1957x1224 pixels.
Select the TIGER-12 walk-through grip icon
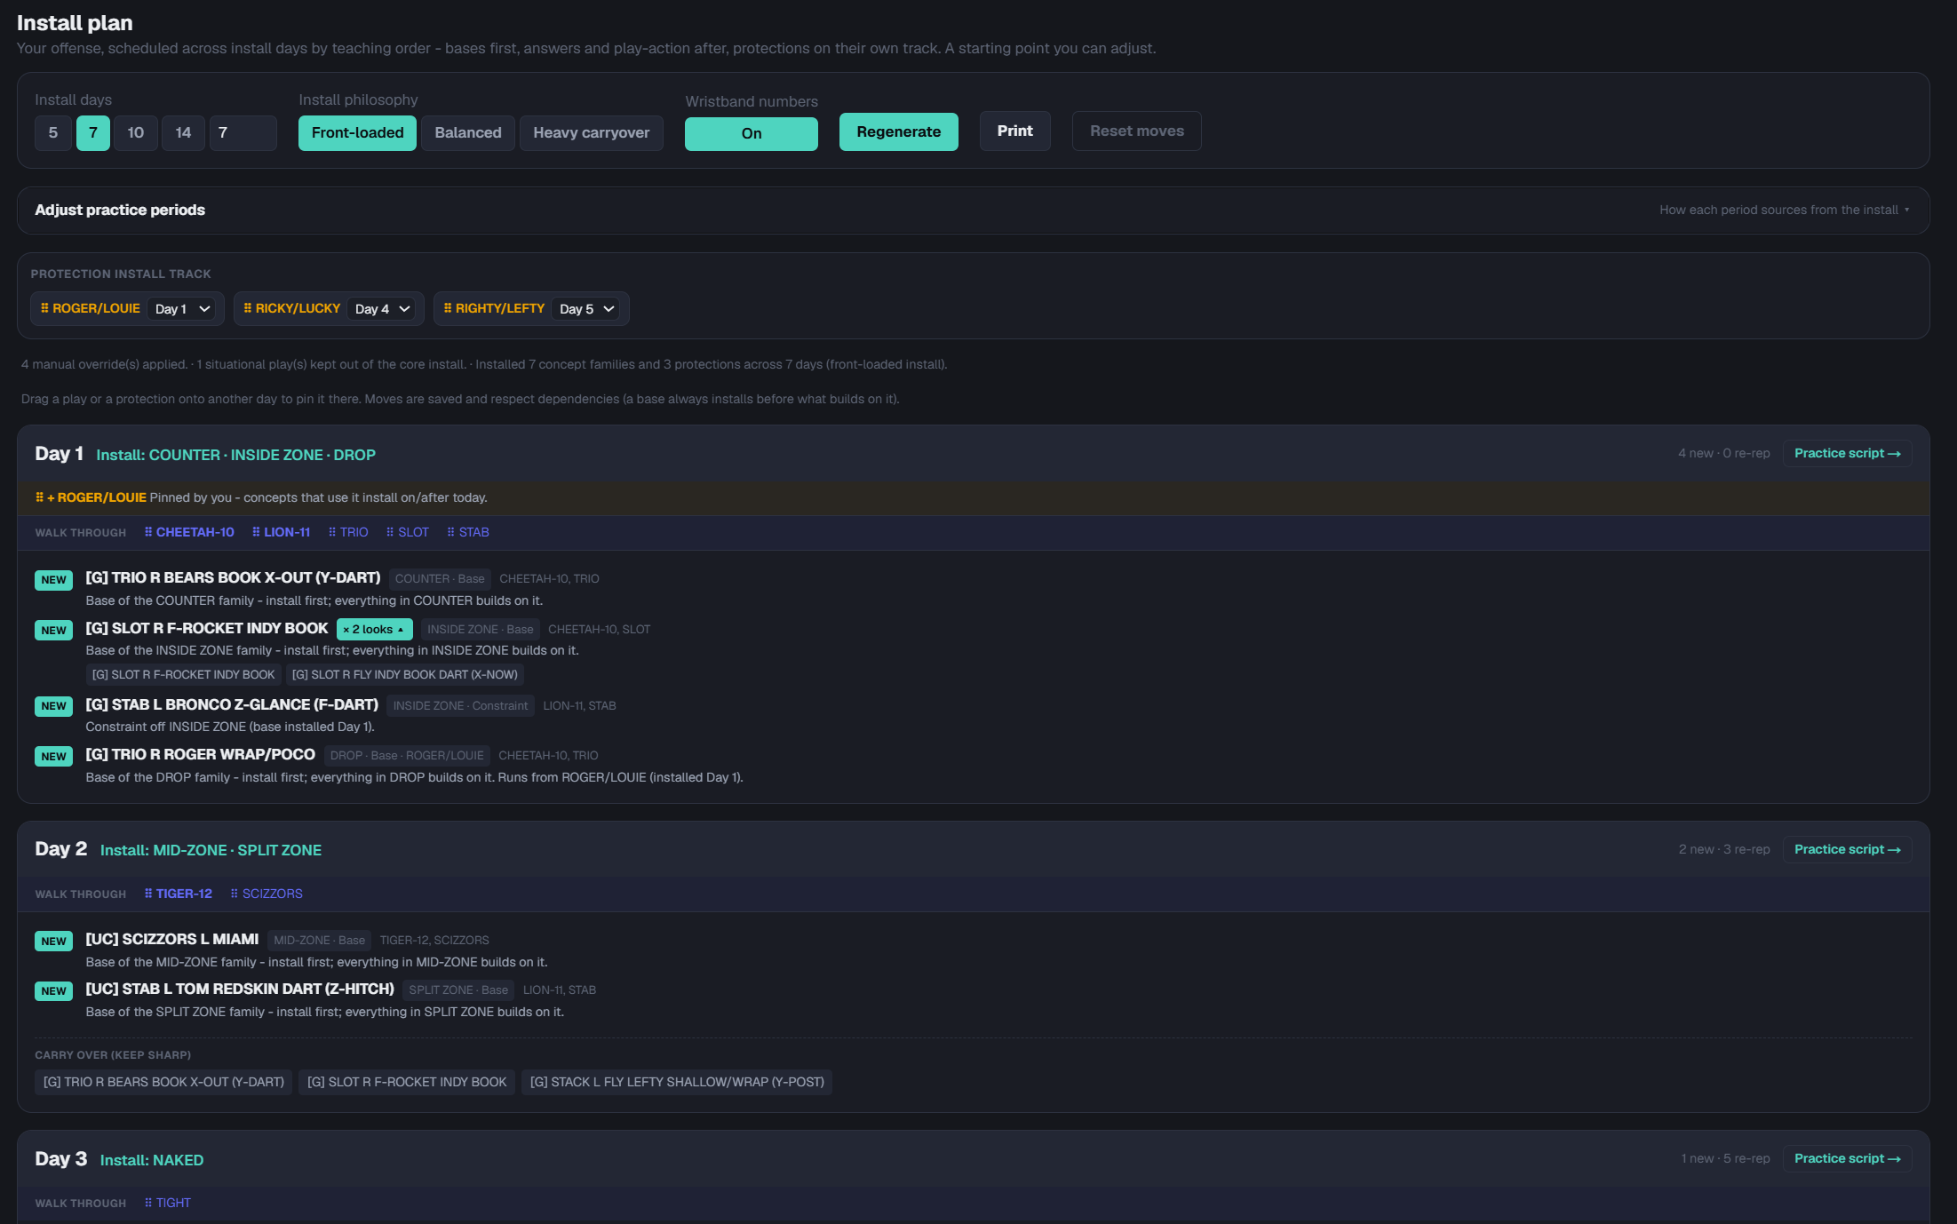pyautogui.click(x=148, y=894)
